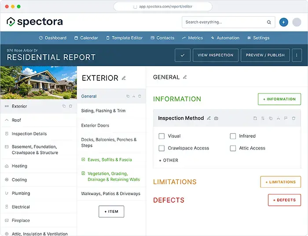The height and width of the screenshot is (236, 308).
Task: Select Basement, Foundation, Crawlspace & Structure section
Action: (x=39, y=150)
